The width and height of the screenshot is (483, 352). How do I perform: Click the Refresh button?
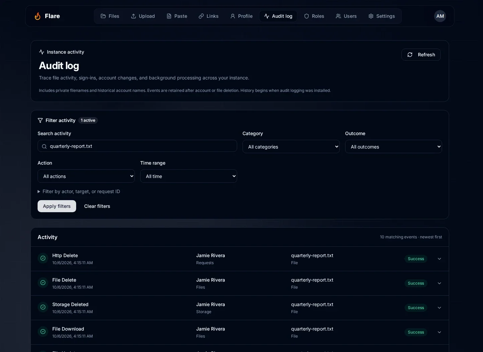pyautogui.click(x=421, y=55)
